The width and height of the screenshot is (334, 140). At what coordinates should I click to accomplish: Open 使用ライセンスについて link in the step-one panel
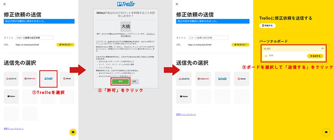pyautogui.click(x=14, y=129)
